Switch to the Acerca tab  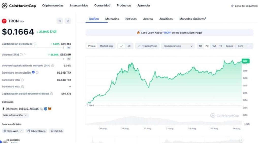tap(148, 19)
